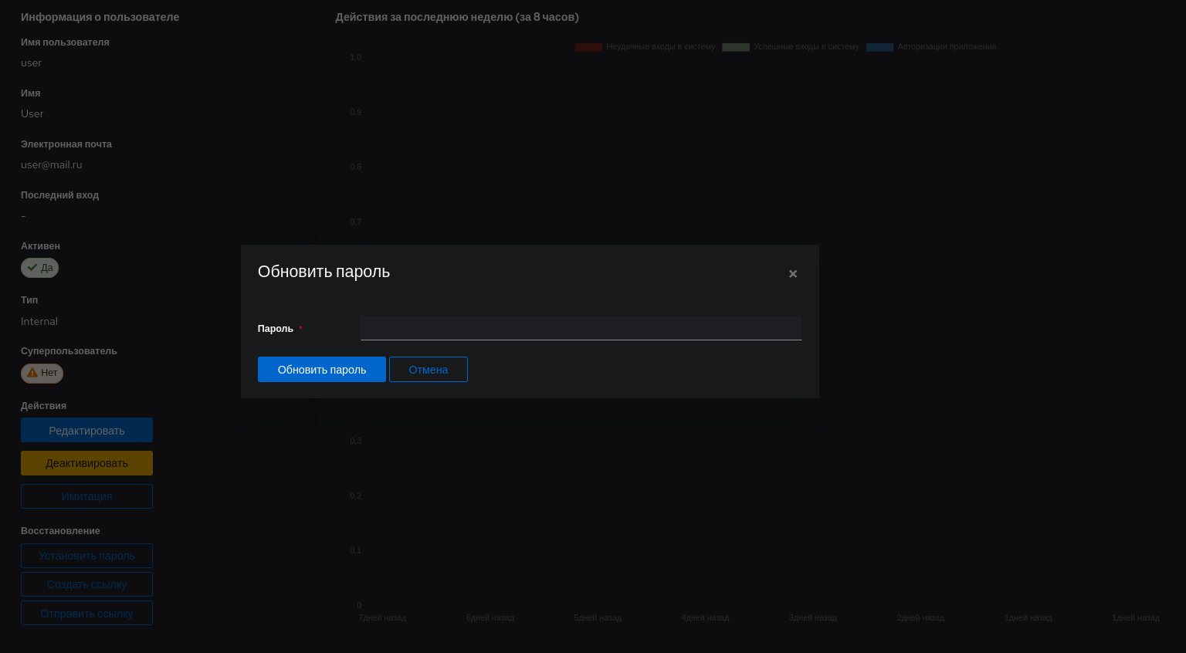Click the Создать ссылку button
Screen dimensions: 1186x653
tap(86, 584)
